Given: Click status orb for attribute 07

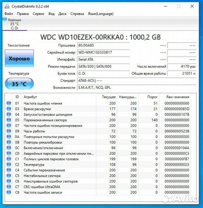Looking at the screenshot, I should click(9, 126).
